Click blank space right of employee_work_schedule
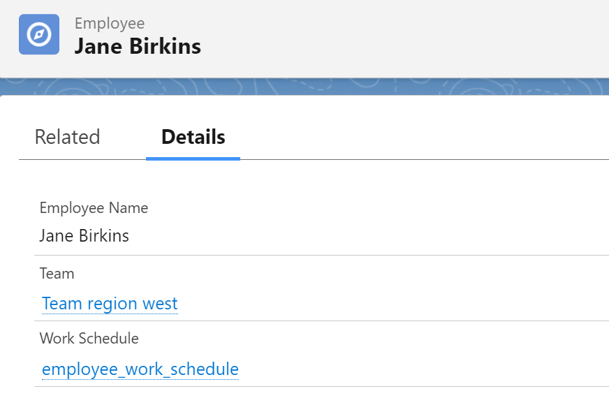The height and width of the screenshot is (405, 609). 419,369
